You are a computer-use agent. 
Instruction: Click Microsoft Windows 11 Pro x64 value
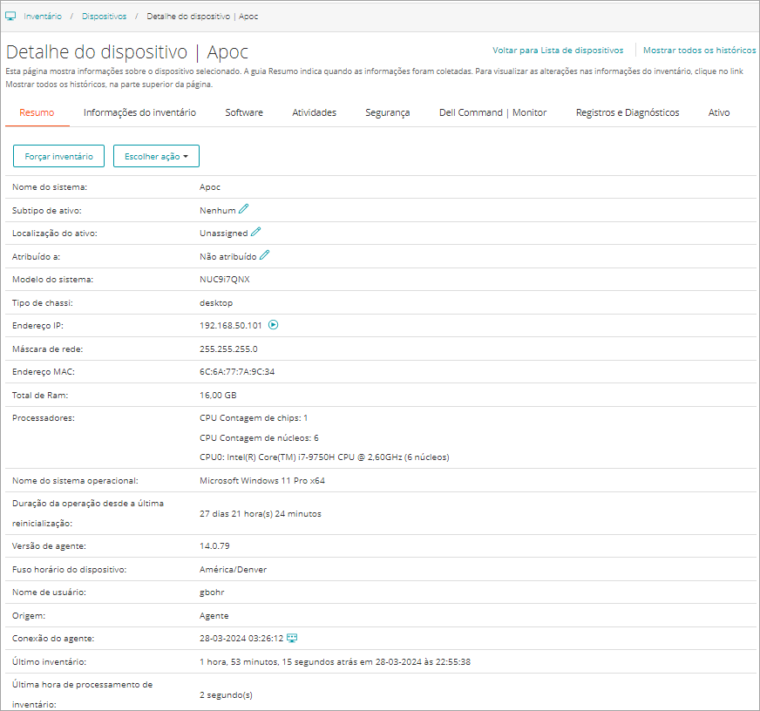pos(262,480)
